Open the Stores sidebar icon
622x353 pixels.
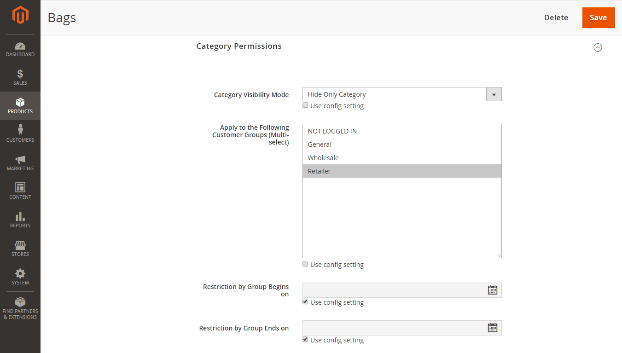(20, 248)
